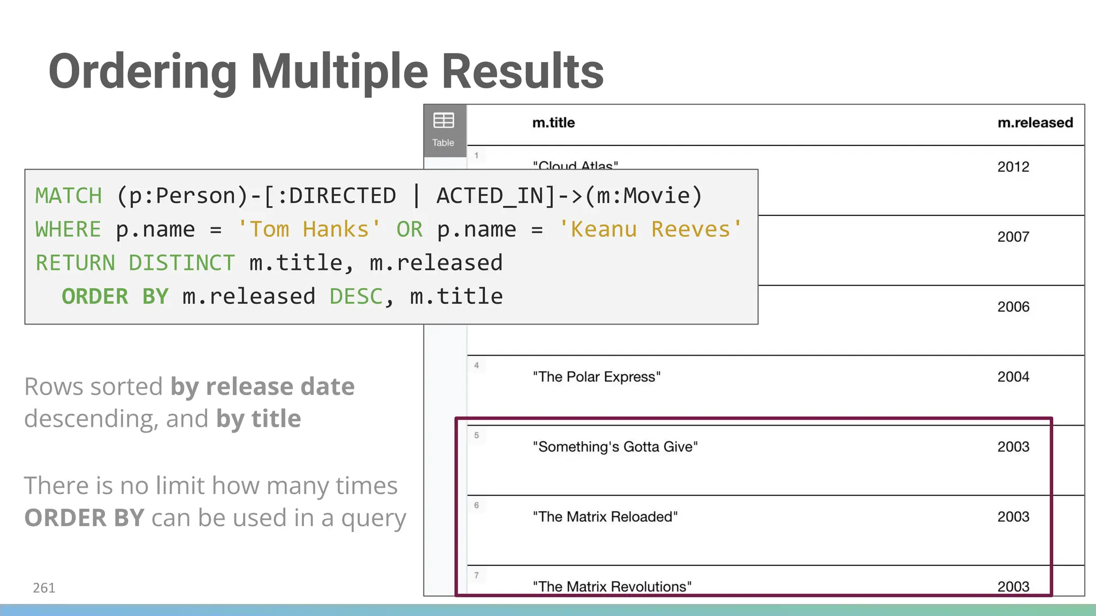
Task: Click the 'Tom Hanks' string in the query
Action: [x=309, y=229]
